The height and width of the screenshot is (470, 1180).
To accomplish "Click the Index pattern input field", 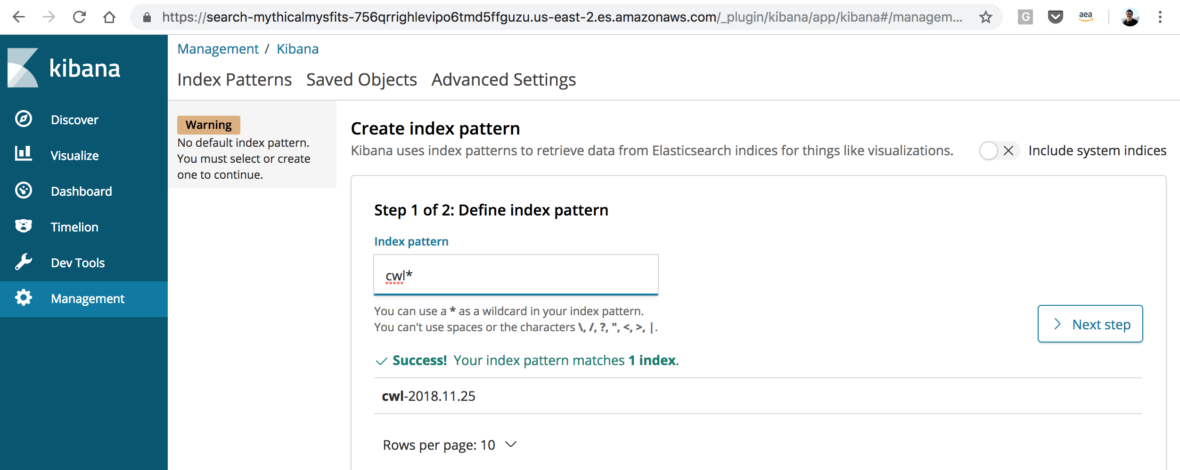I will 516,275.
